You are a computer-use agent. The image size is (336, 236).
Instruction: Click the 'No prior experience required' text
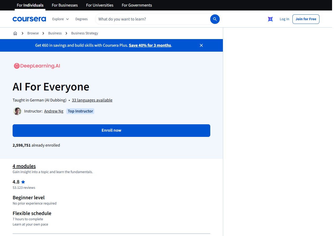34,203
